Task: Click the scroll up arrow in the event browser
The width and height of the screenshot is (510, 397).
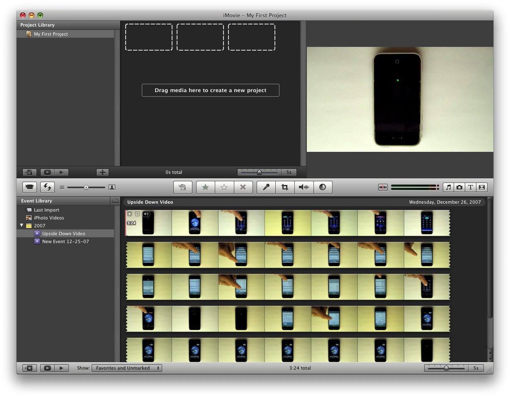Action: (x=490, y=353)
